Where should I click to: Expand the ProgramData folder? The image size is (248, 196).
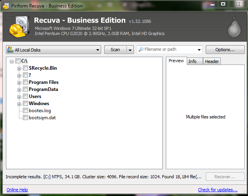point(19,90)
